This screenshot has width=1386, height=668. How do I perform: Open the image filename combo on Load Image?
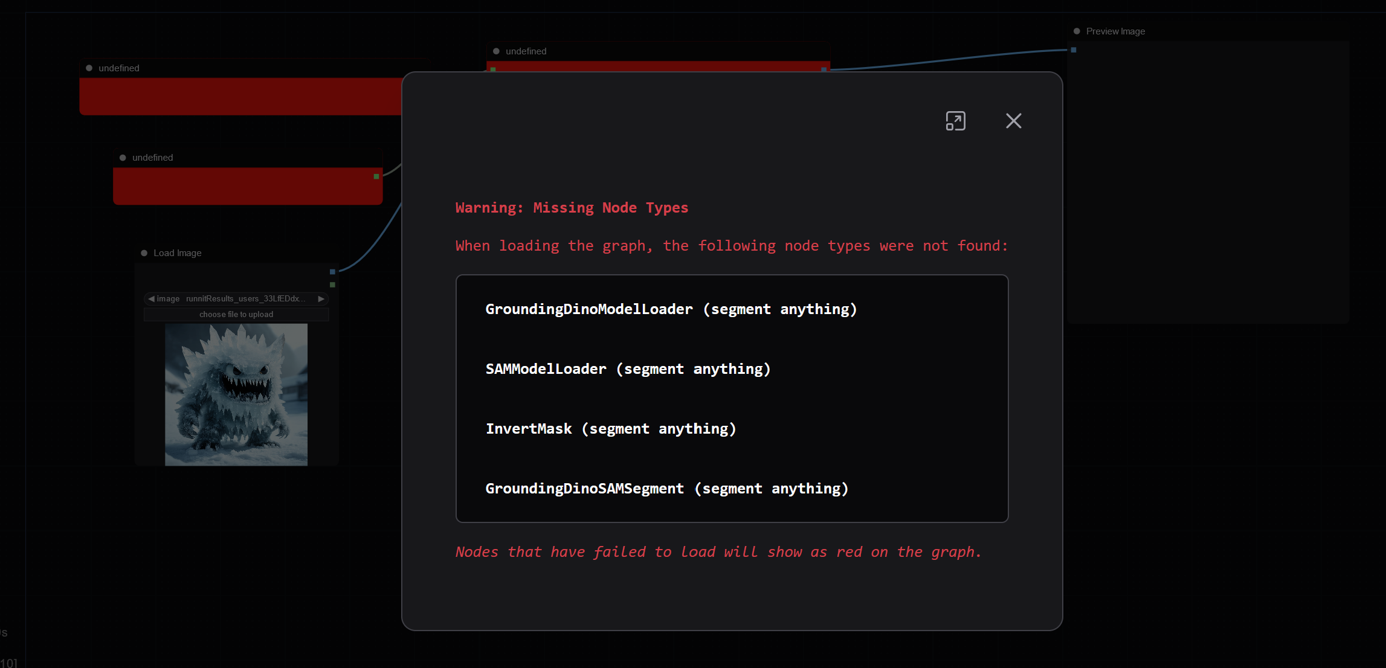click(236, 298)
